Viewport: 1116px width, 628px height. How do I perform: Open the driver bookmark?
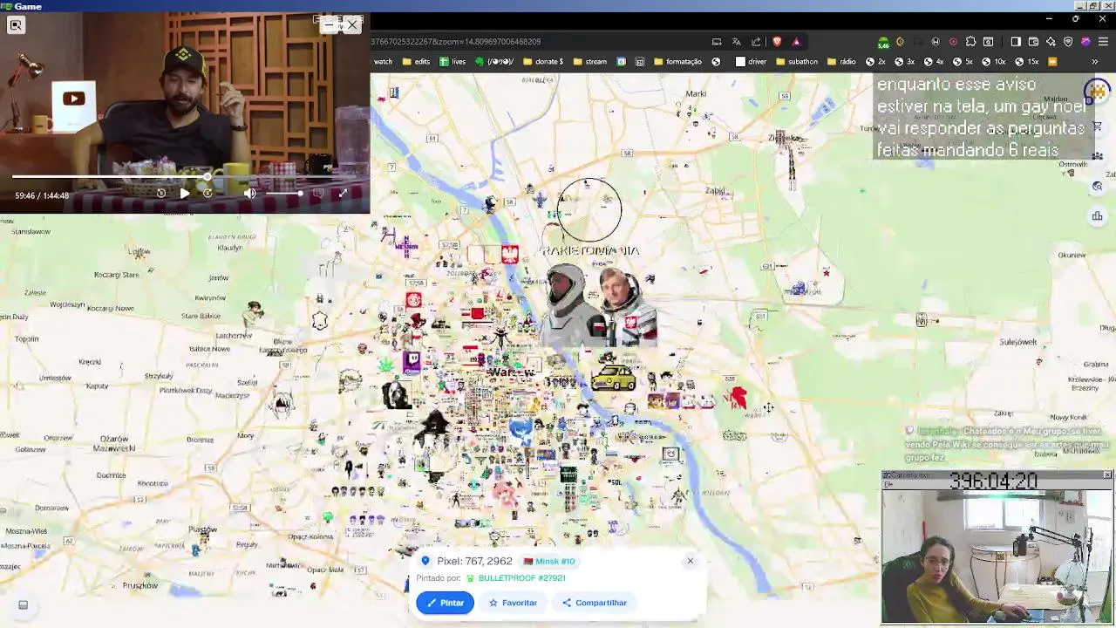tap(751, 62)
